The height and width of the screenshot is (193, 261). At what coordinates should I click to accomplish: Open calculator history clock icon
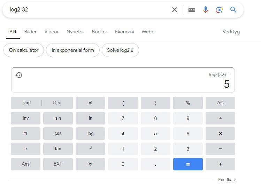tap(19, 75)
